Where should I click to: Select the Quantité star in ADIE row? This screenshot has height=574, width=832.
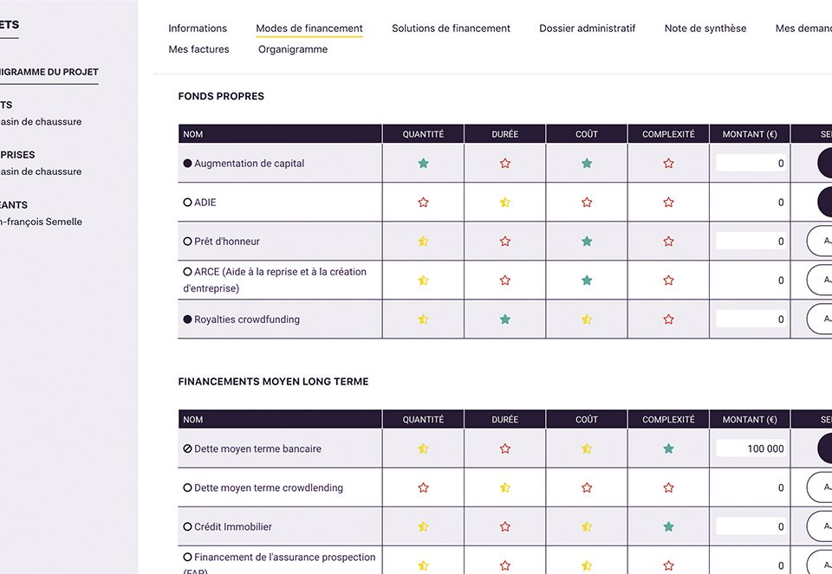pyautogui.click(x=423, y=203)
